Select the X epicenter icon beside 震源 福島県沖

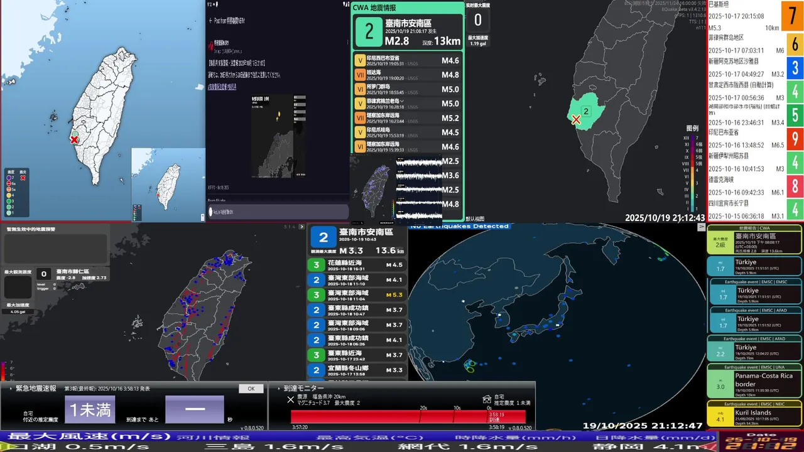coord(290,399)
